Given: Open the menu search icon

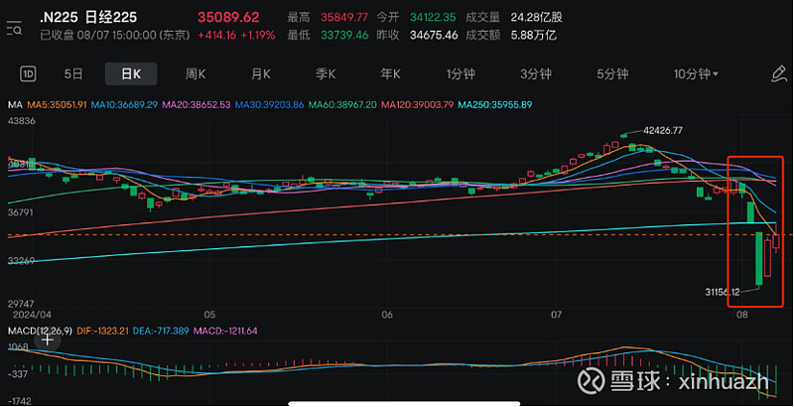Looking at the screenshot, I should 14,28.
